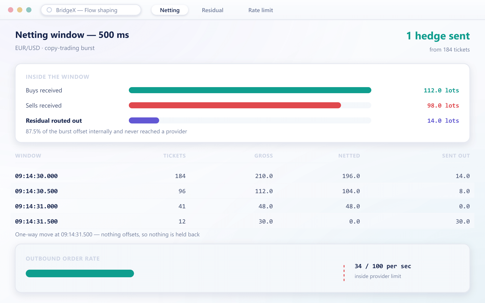Click the Netting window — 500 ms title
485x303 pixels.
point(72,35)
